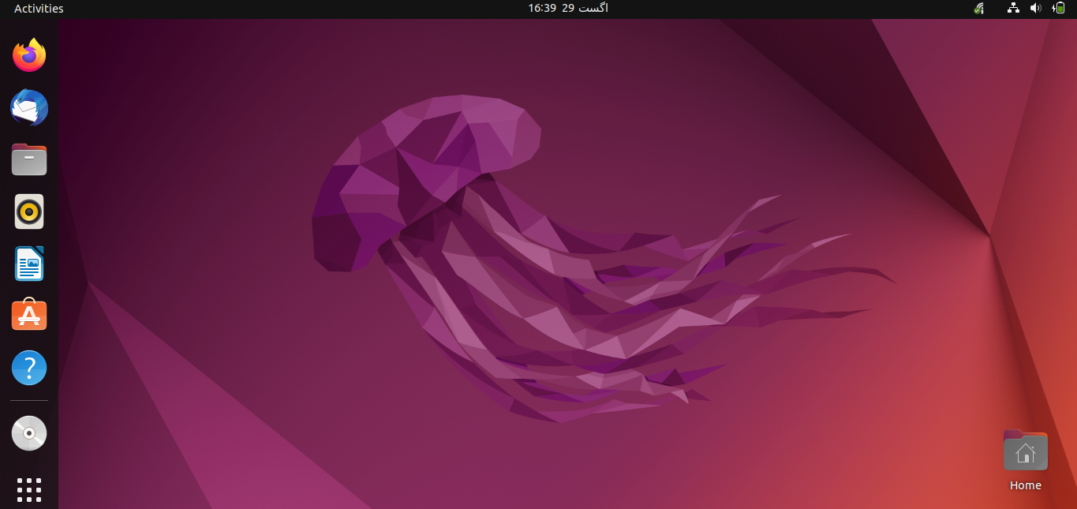Open the Home folder on desktop
Image resolution: width=1077 pixels, height=509 pixels.
(1025, 461)
